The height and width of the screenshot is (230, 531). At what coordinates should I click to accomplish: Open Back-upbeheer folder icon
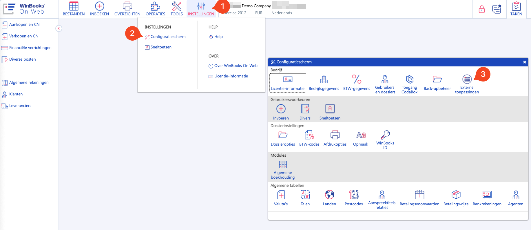click(x=437, y=83)
